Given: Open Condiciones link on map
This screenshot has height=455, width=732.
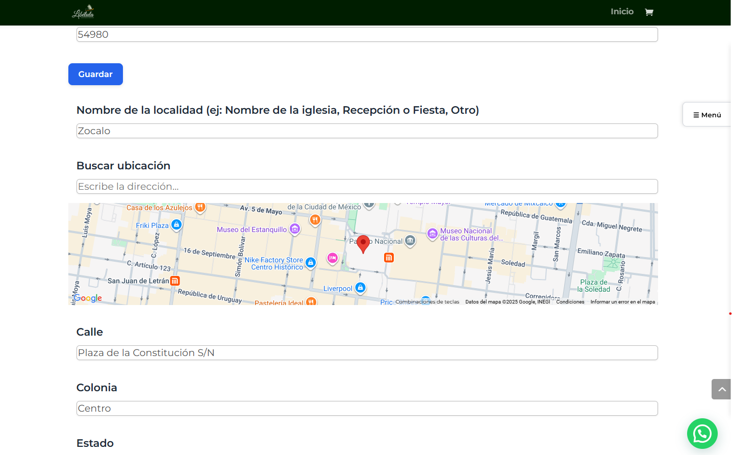Looking at the screenshot, I should (570, 302).
